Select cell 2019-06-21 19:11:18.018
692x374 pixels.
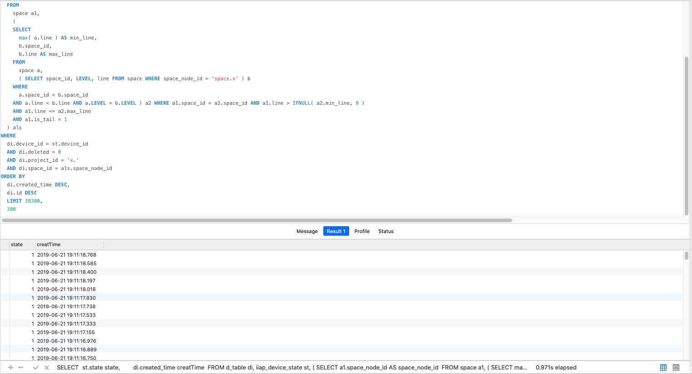[x=66, y=289]
